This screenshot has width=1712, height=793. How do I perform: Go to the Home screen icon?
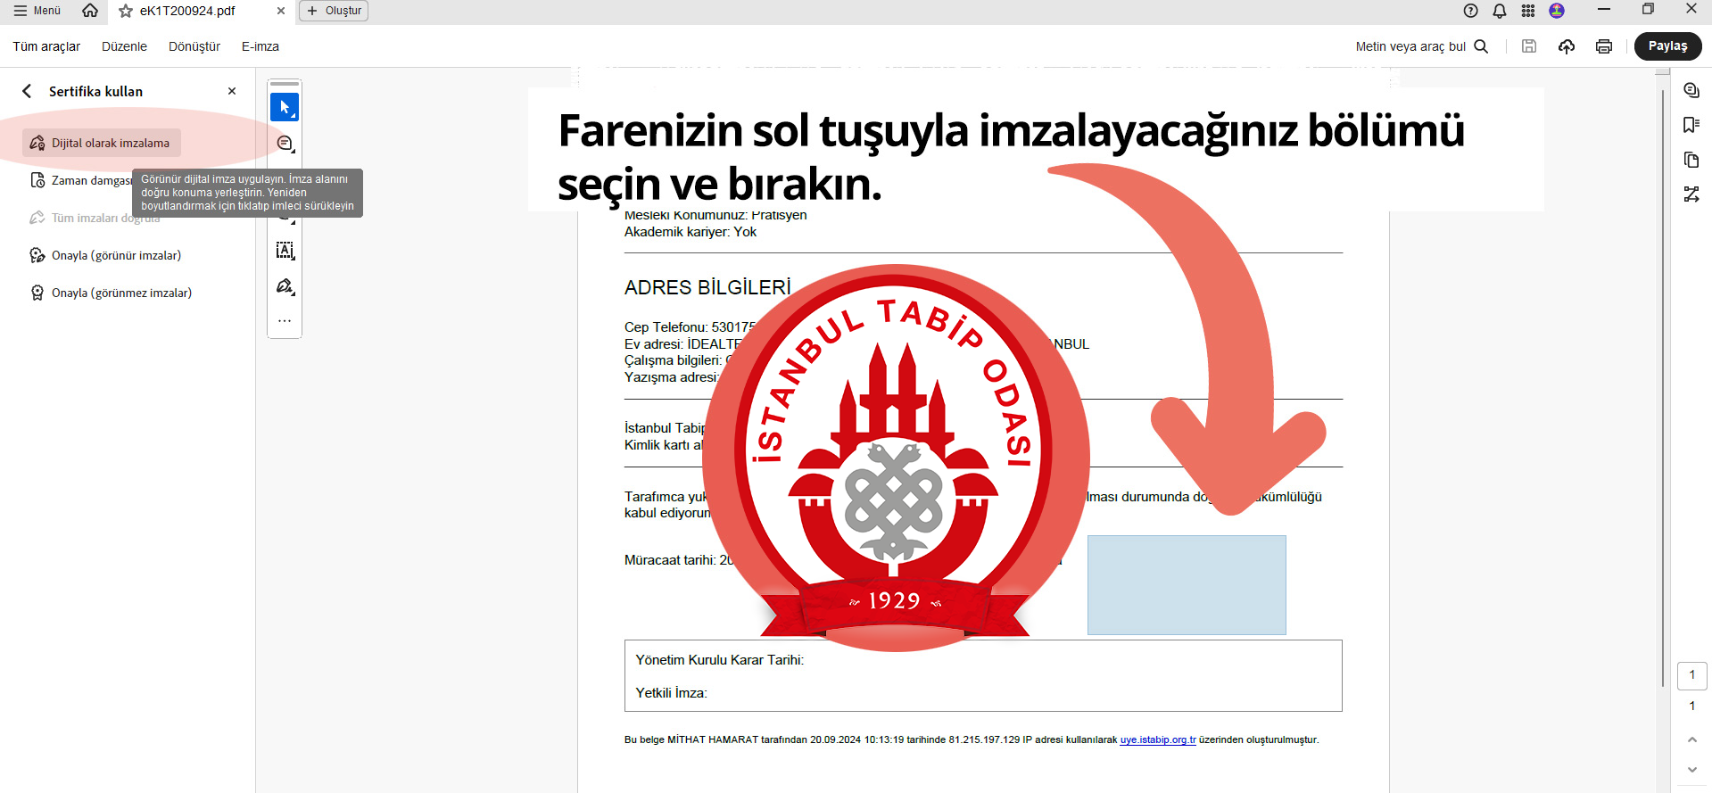tap(90, 11)
